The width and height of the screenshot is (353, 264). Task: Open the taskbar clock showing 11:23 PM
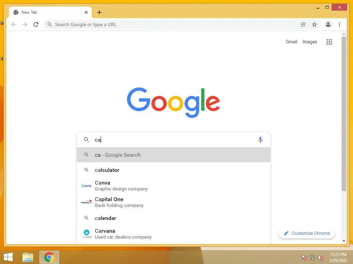(x=338, y=257)
